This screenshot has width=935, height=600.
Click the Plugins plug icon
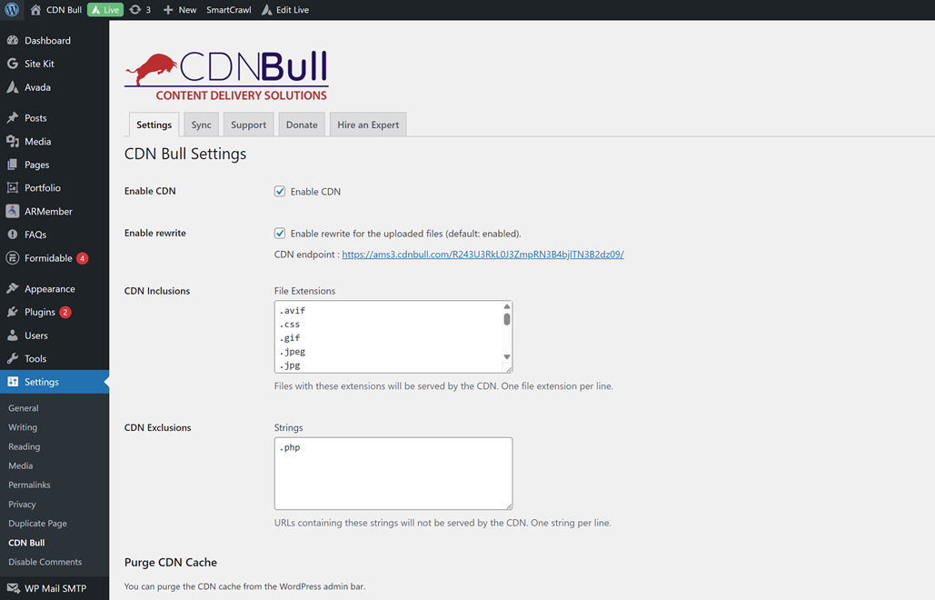pos(13,312)
